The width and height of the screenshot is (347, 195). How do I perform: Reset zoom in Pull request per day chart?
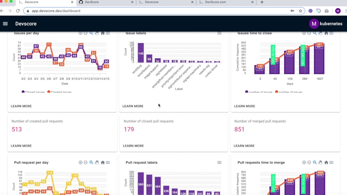tap(103, 162)
